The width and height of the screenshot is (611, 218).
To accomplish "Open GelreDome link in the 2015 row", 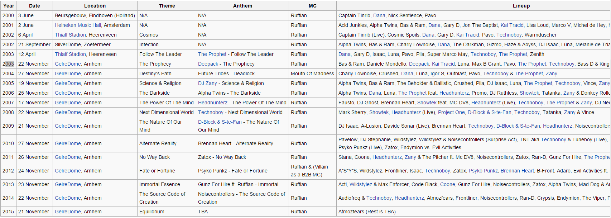I will tap(68, 212).
